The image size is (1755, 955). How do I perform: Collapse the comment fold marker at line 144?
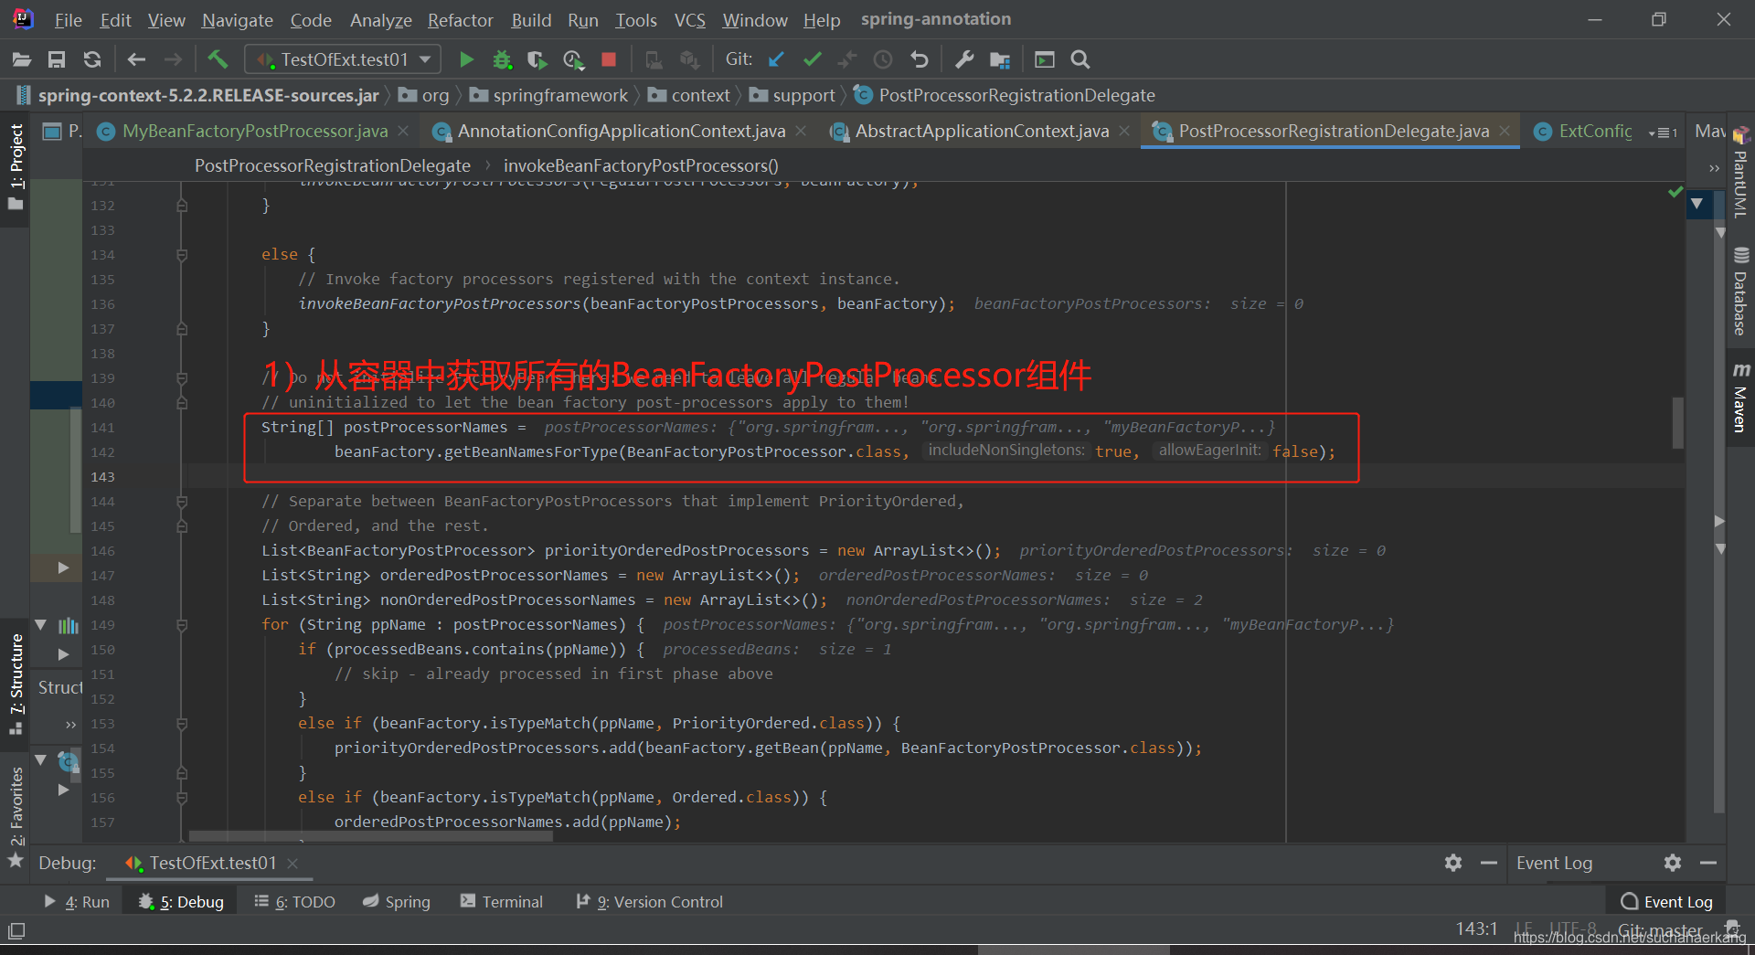pos(182,502)
